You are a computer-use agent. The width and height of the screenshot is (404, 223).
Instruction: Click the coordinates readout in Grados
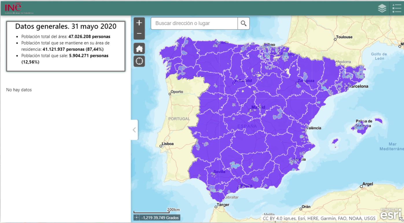[160, 218]
